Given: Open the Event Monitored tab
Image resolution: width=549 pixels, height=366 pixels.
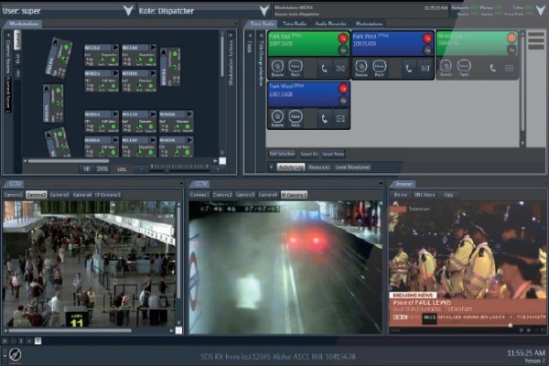Looking at the screenshot, I should pyautogui.click(x=352, y=167).
